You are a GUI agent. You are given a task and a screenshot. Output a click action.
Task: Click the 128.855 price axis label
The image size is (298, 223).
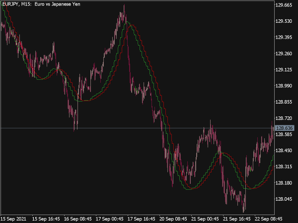point(284,102)
